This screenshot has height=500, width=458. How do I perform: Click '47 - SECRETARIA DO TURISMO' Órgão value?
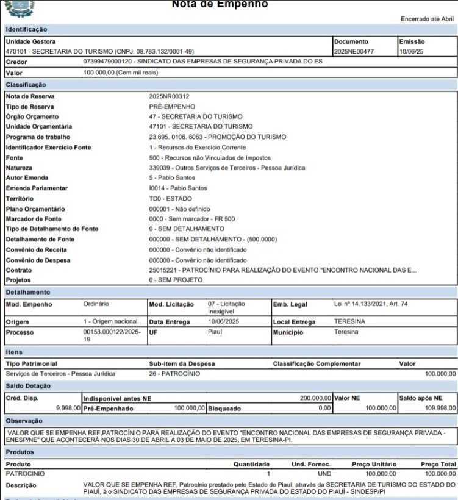pyautogui.click(x=196, y=116)
